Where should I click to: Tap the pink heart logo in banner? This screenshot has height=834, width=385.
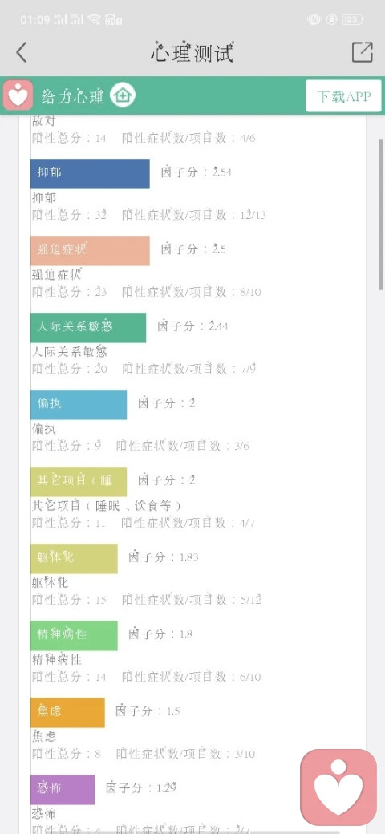(18, 95)
